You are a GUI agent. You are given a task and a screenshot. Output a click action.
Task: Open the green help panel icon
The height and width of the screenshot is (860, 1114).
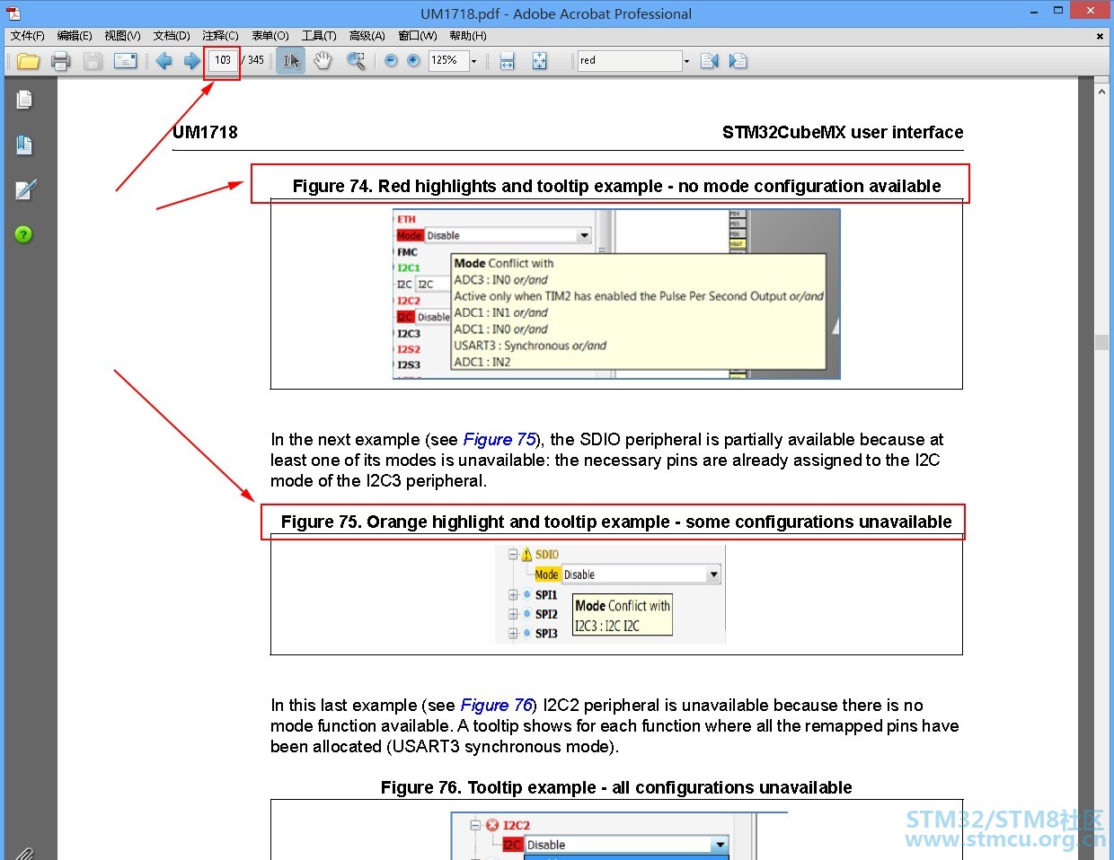tap(23, 234)
